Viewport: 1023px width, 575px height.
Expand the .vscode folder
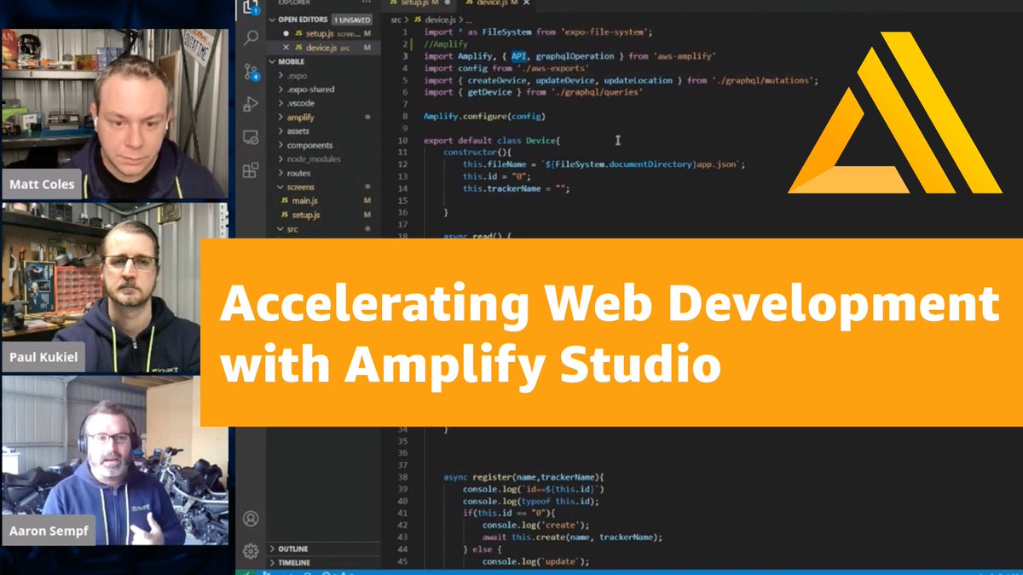pyautogui.click(x=281, y=103)
